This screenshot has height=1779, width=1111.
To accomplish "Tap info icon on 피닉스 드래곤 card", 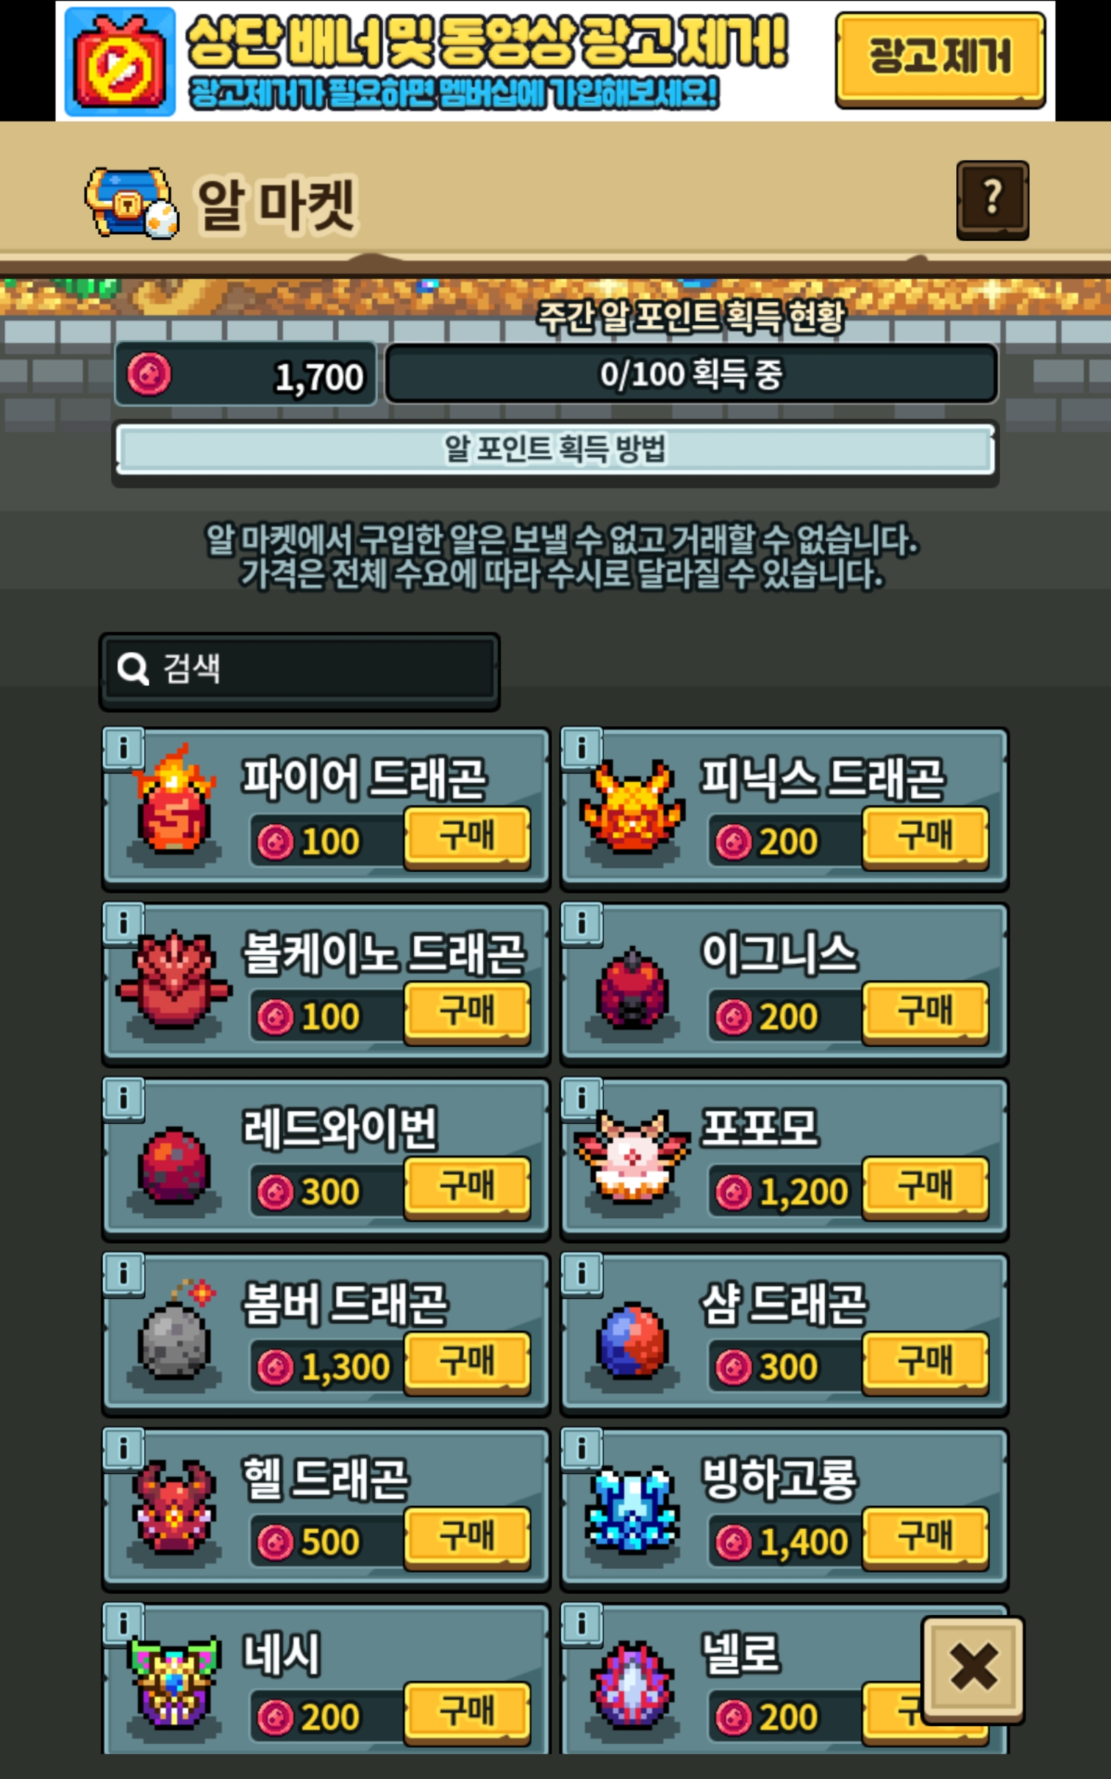I will (x=582, y=748).
